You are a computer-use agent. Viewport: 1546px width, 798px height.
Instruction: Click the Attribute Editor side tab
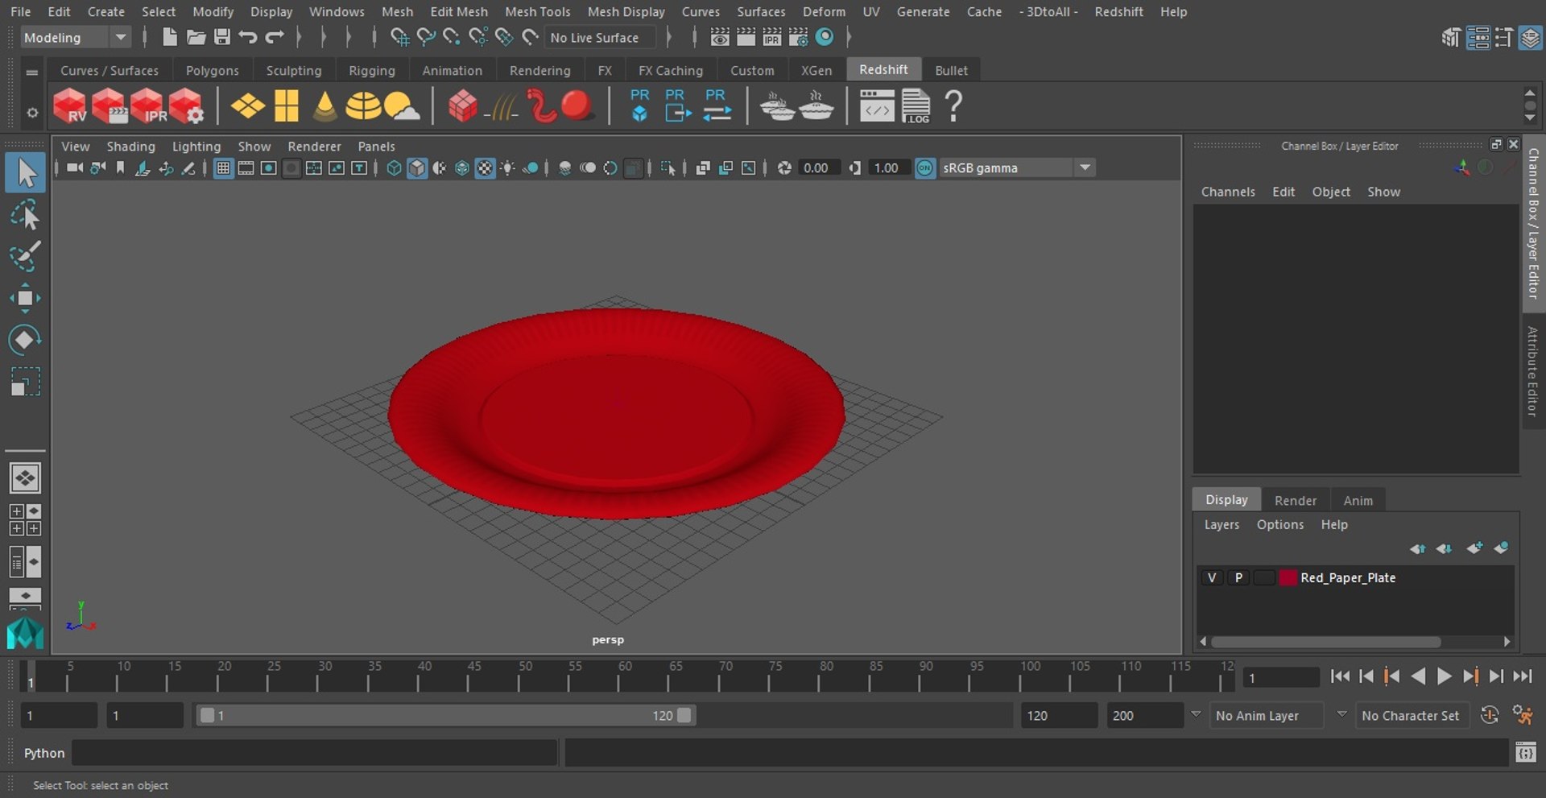click(x=1532, y=371)
